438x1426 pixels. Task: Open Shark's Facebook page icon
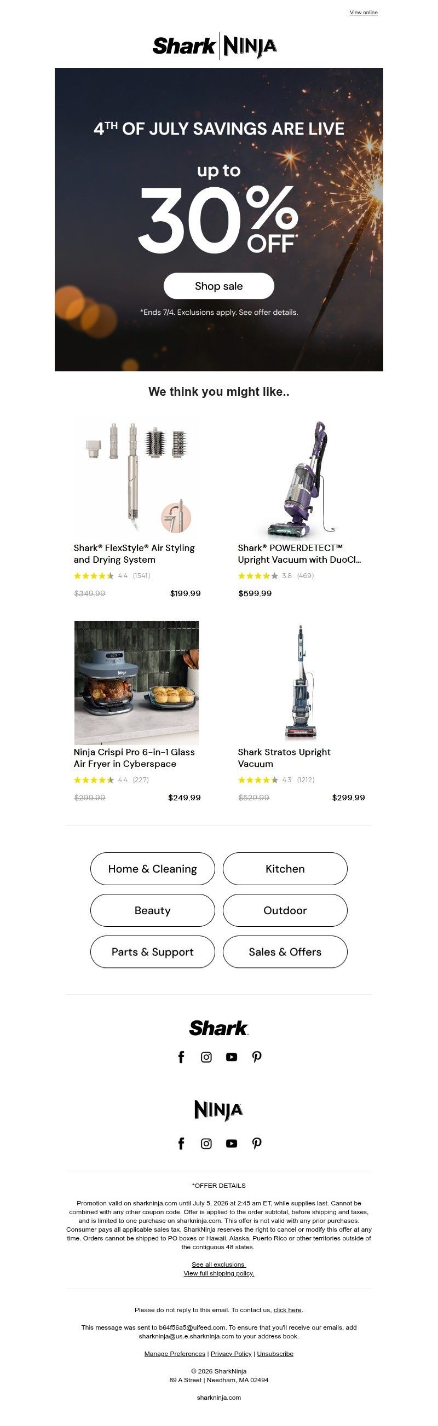(181, 1056)
